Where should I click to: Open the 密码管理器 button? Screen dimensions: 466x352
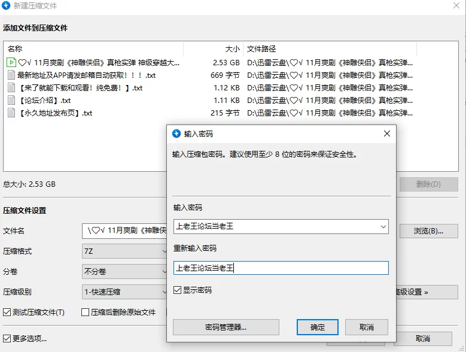coord(226,327)
